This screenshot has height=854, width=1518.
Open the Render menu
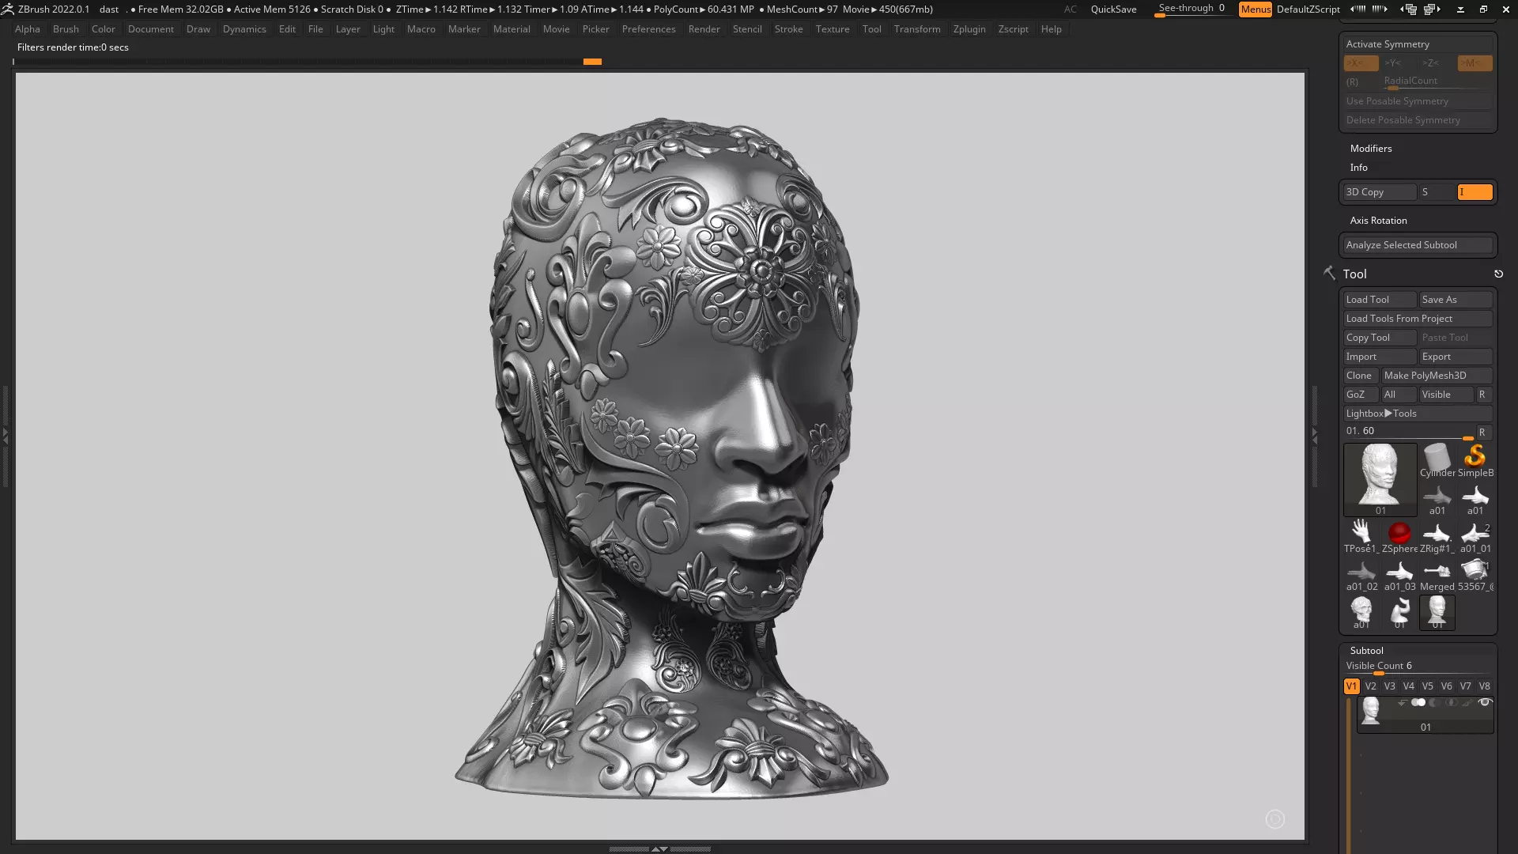pos(704,29)
